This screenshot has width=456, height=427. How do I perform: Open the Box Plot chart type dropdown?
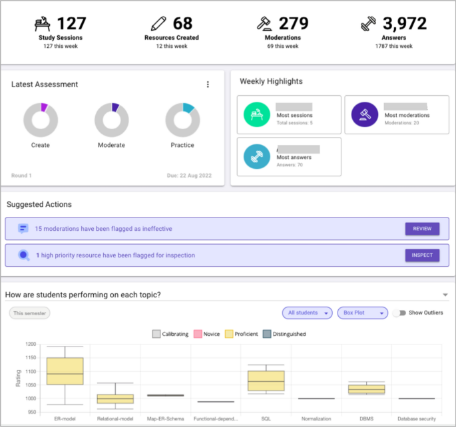(362, 313)
